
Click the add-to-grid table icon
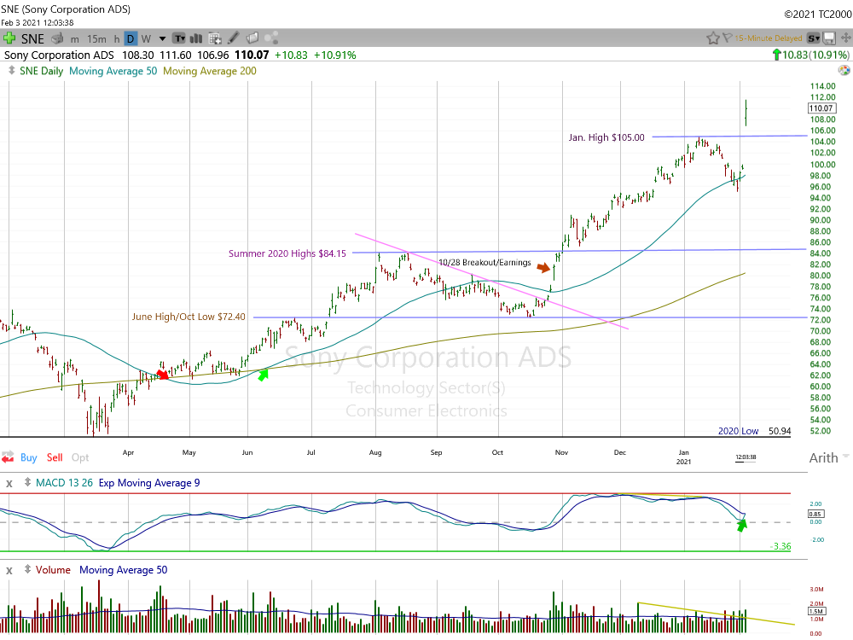(x=215, y=38)
